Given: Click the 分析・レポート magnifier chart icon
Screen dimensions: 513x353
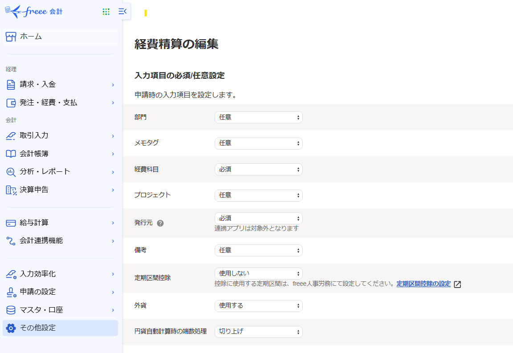Looking at the screenshot, I should click(x=11, y=172).
